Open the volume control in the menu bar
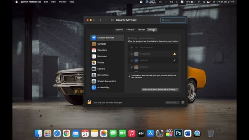Image resolution: width=249 pixels, height=140 pixels. click(171, 2)
